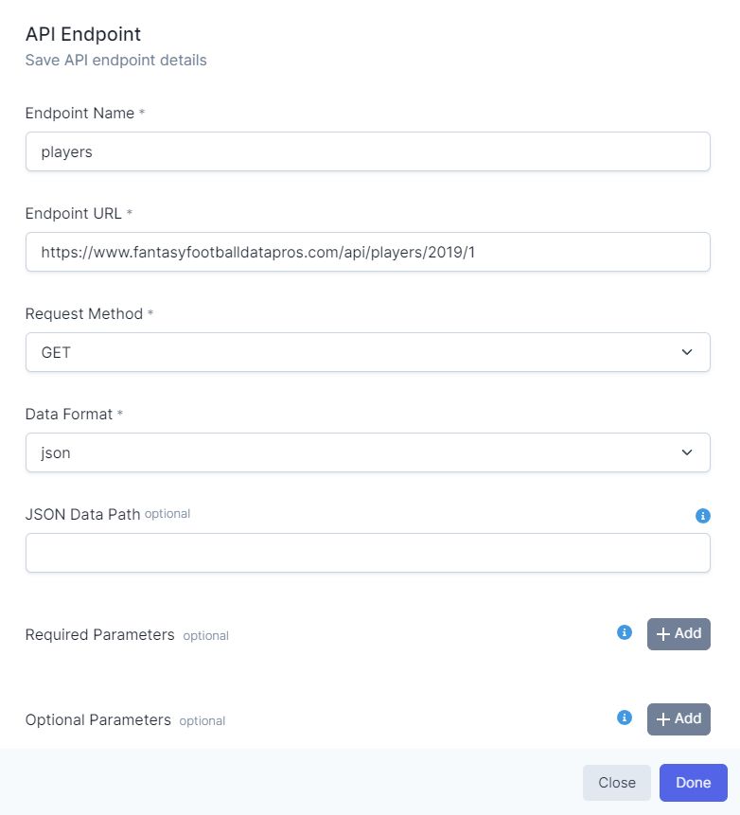Click the JSON Data Path info icon
The width and height of the screenshot is (740, 815).
(702, 516)
